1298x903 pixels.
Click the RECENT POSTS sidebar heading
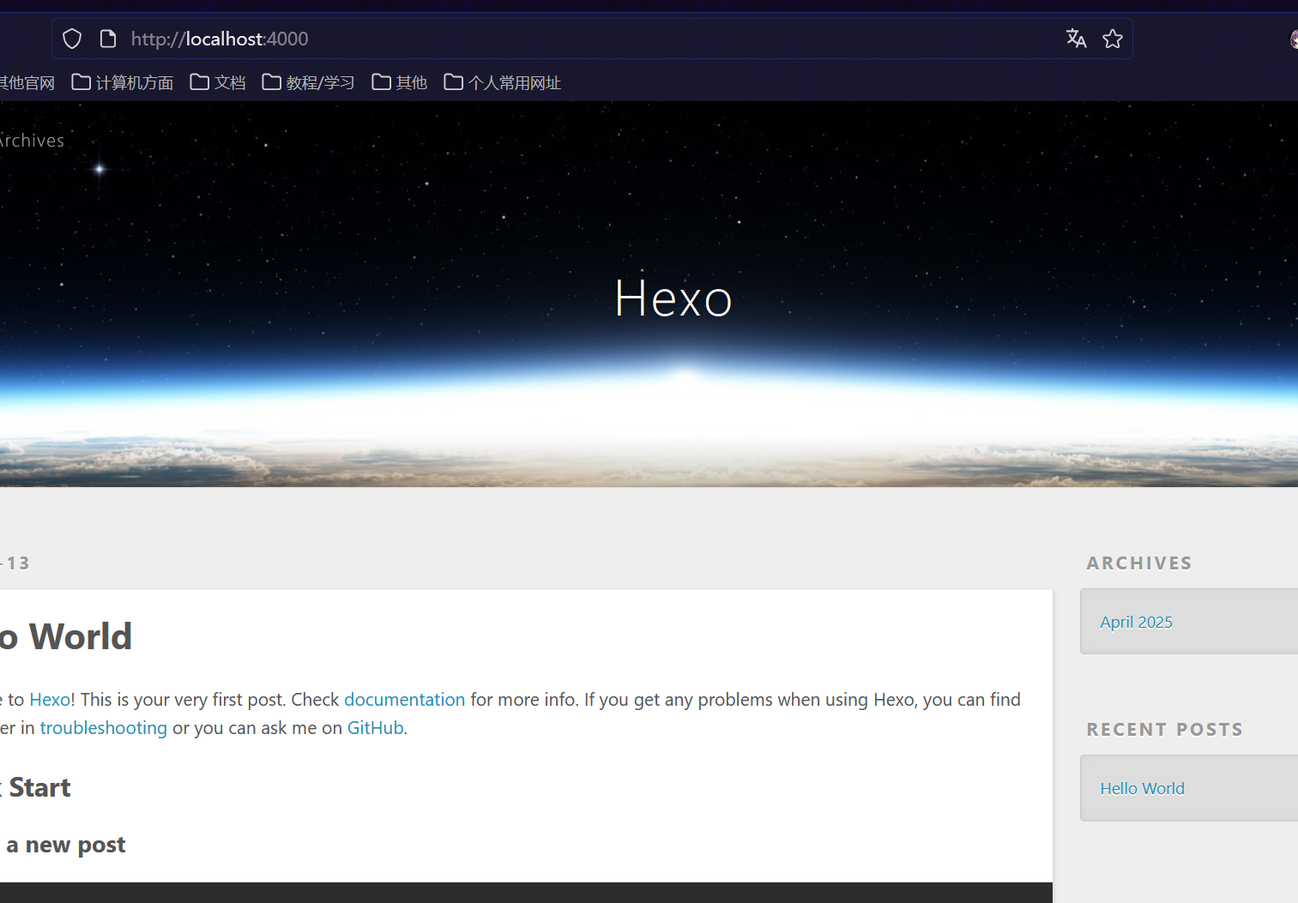[x=1164, y=729]
